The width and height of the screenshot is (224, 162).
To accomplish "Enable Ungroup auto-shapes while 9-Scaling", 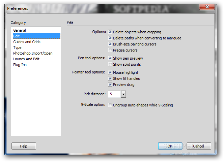I will click(110, 105).
